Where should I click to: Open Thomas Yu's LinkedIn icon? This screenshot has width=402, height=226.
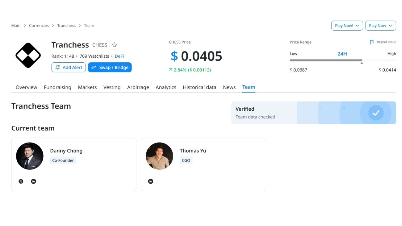coord(151,181)
